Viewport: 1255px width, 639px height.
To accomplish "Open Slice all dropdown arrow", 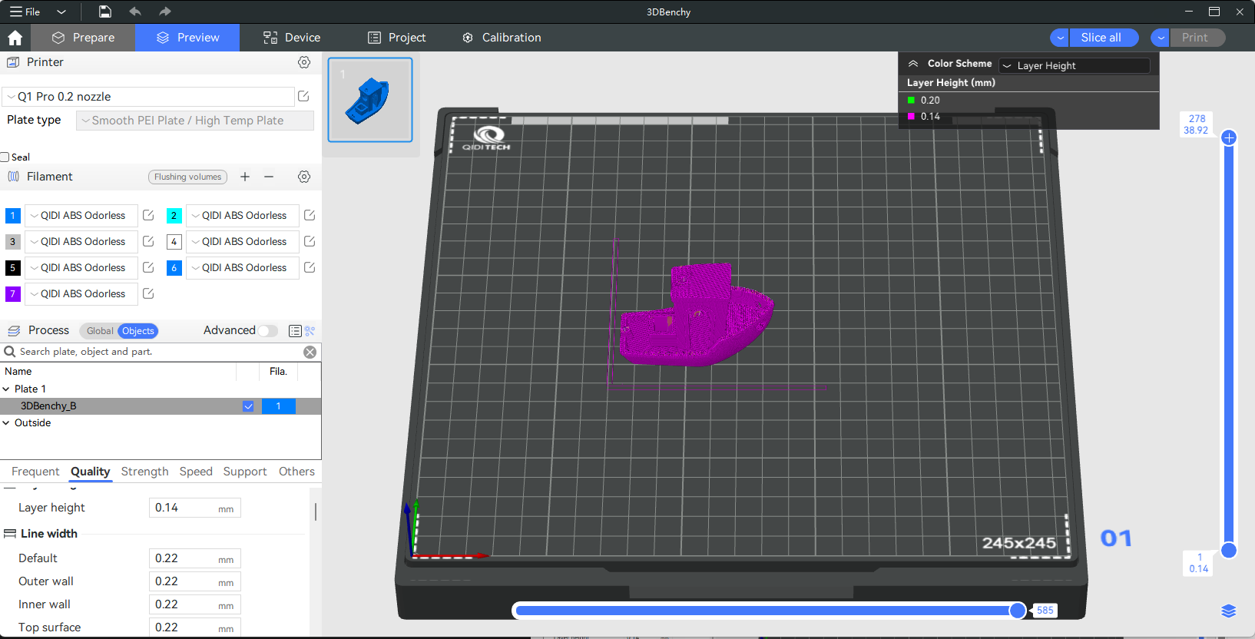I will (x=1060, y=38).
